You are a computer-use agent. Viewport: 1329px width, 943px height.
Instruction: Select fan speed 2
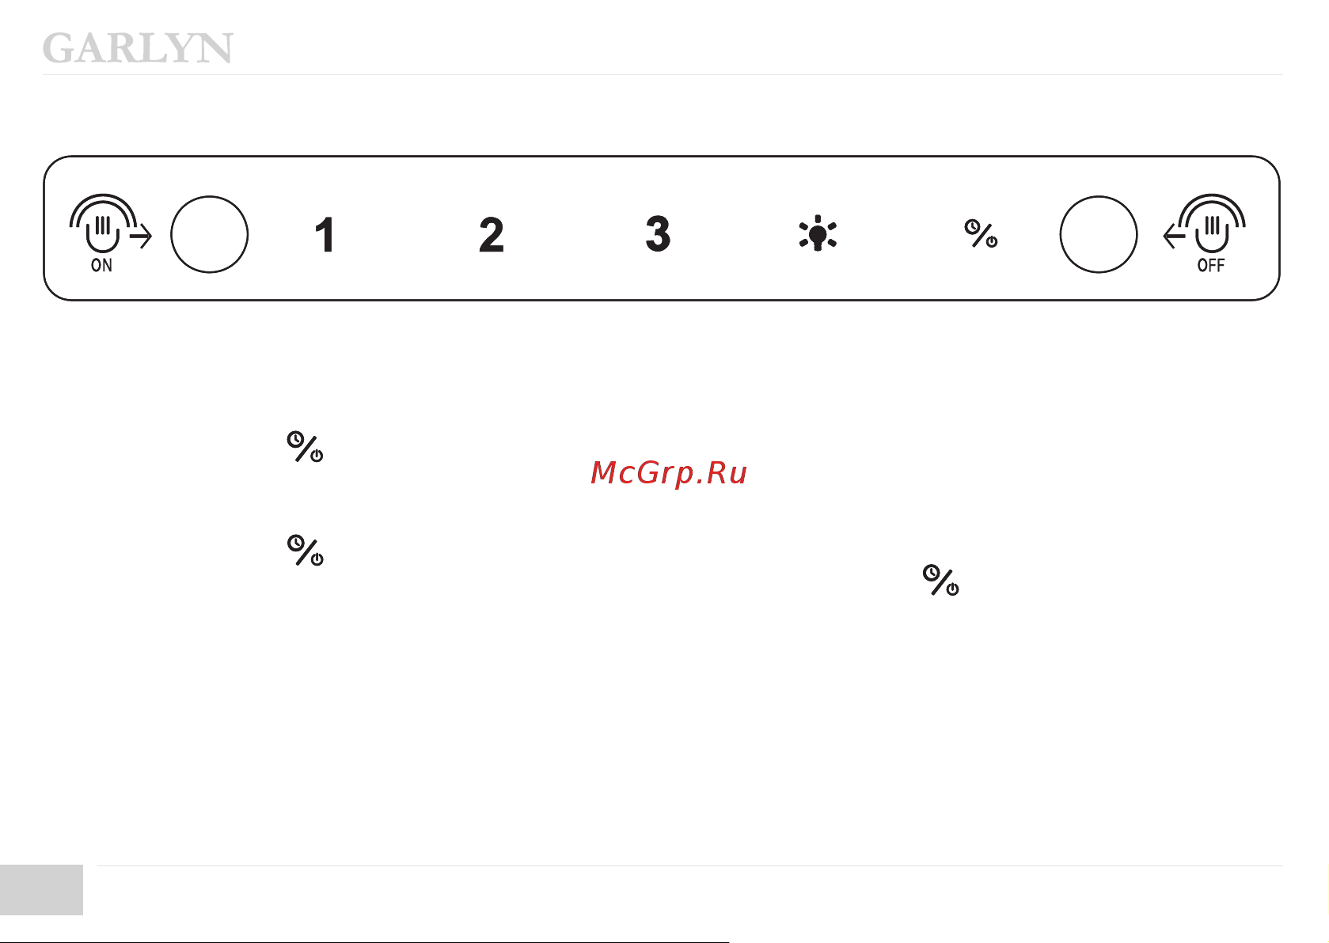click(492, 236)
